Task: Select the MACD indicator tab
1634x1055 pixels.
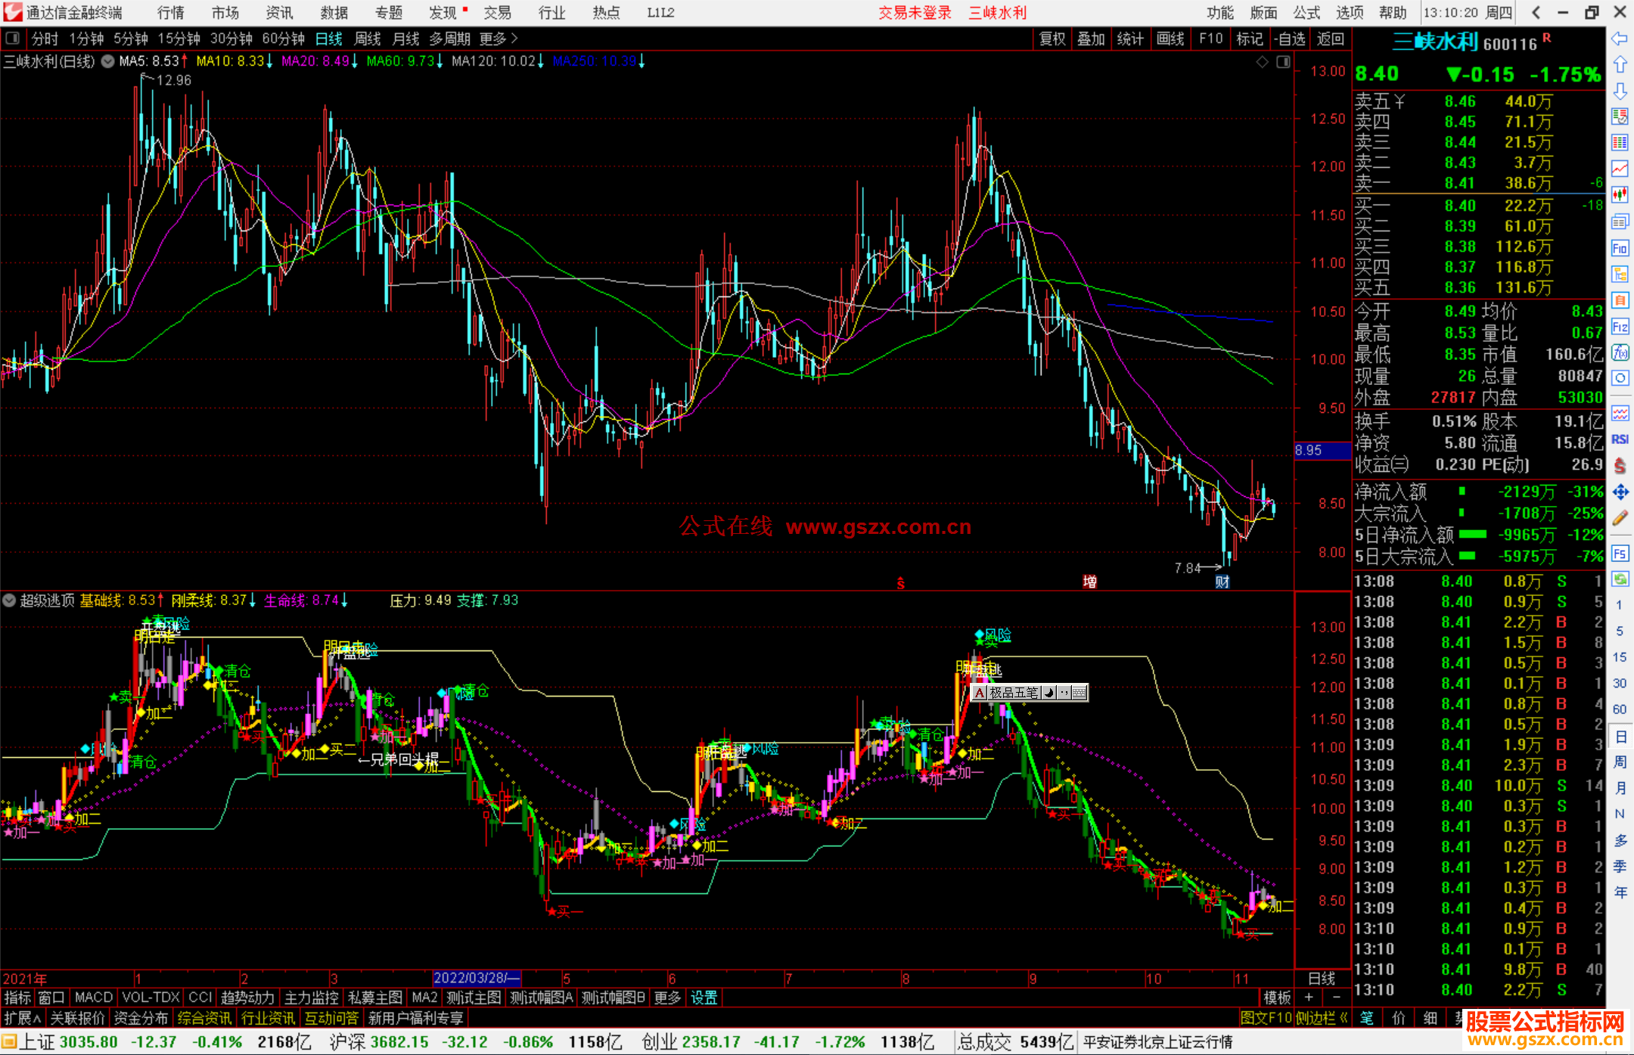Action: click(x=93, y=998)
